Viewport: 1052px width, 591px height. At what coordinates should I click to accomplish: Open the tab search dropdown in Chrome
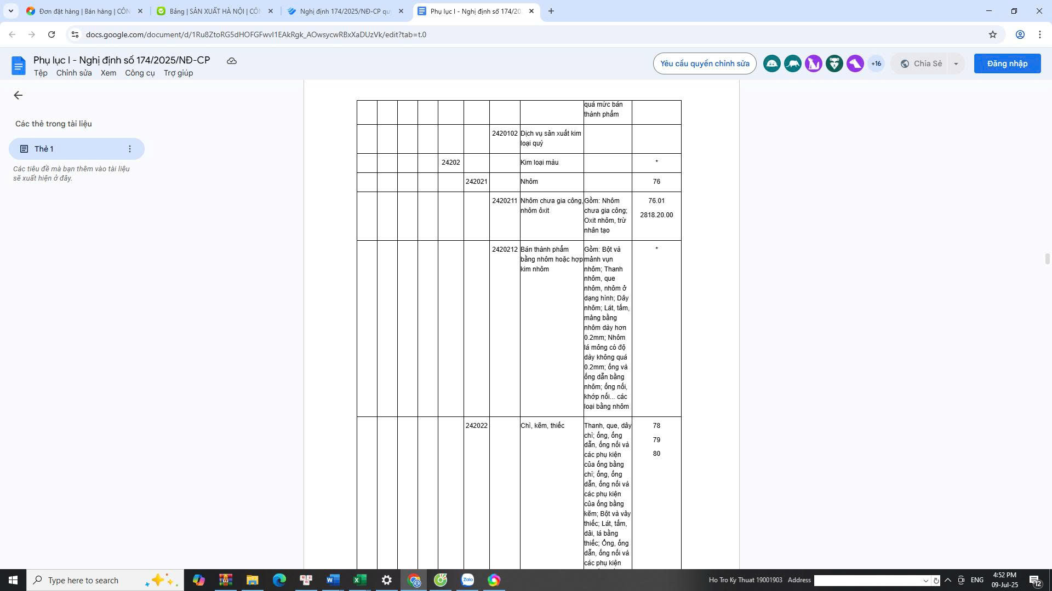point(10,11)
